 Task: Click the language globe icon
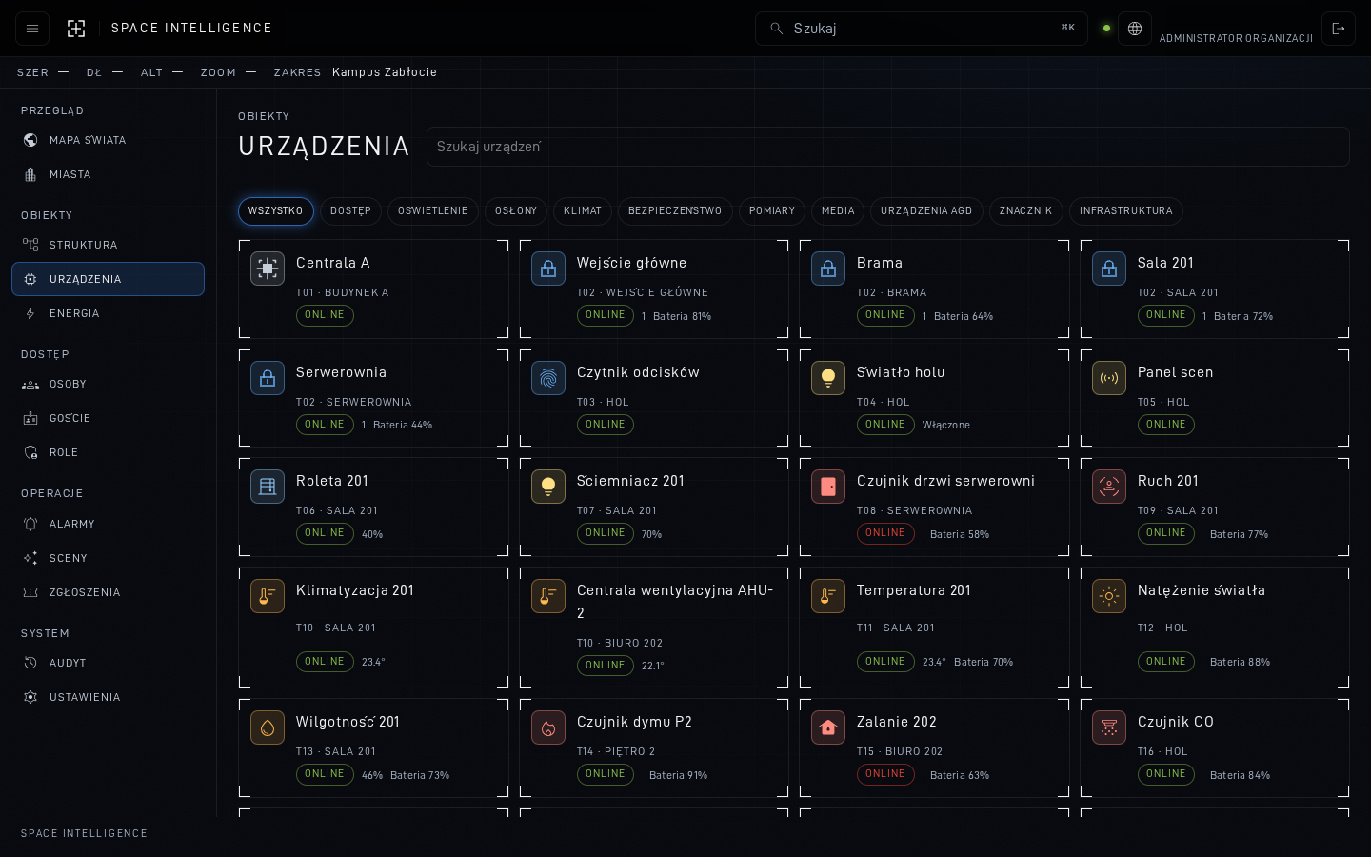coord(1135,29)
